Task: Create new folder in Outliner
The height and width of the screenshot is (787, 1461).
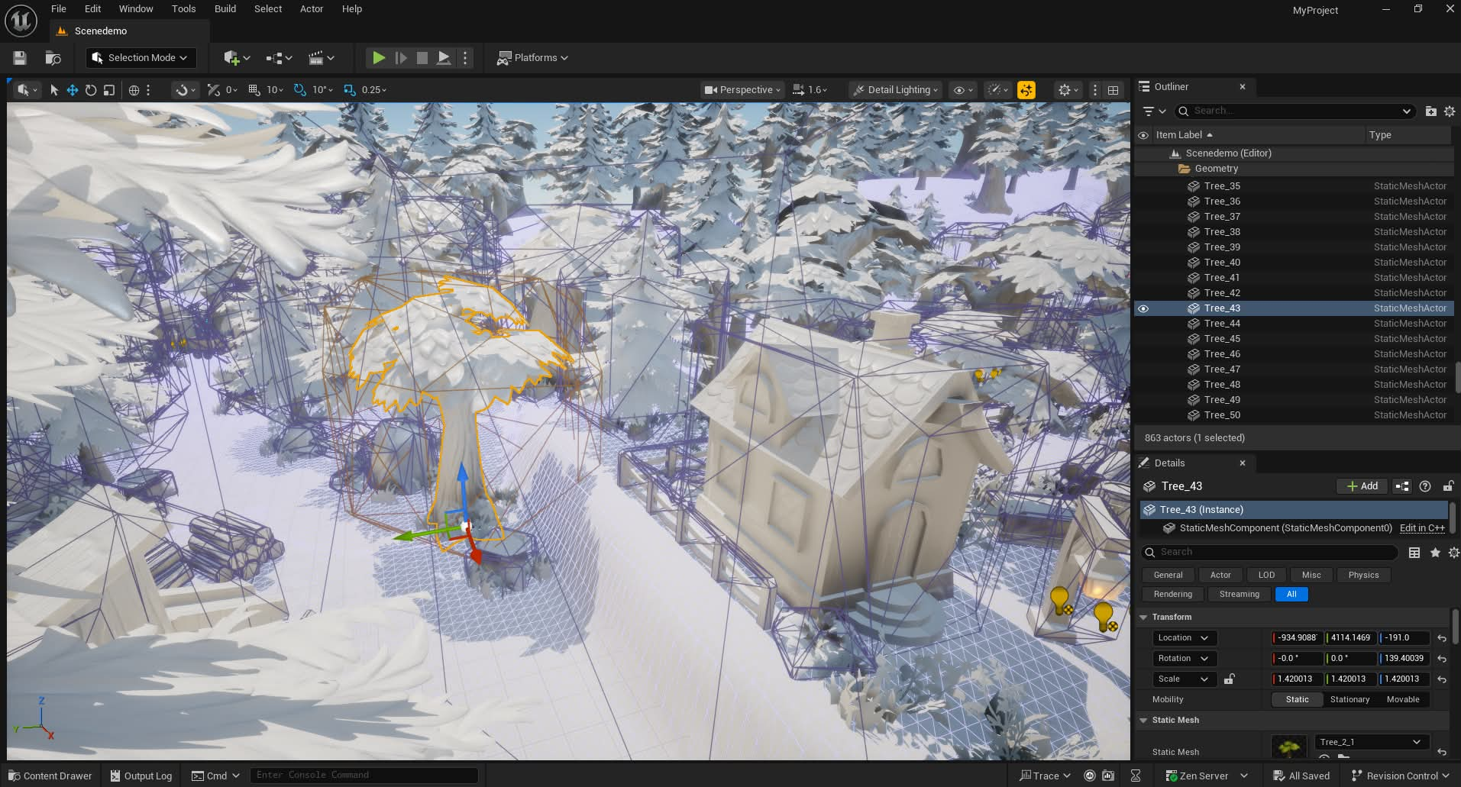Action: point(1430,111)
